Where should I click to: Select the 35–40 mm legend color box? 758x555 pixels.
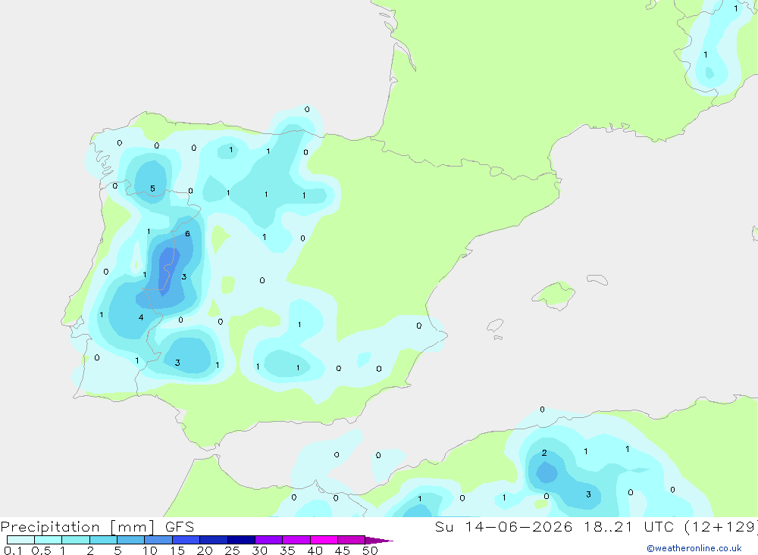pyautogui.click(x=296, y=540)
